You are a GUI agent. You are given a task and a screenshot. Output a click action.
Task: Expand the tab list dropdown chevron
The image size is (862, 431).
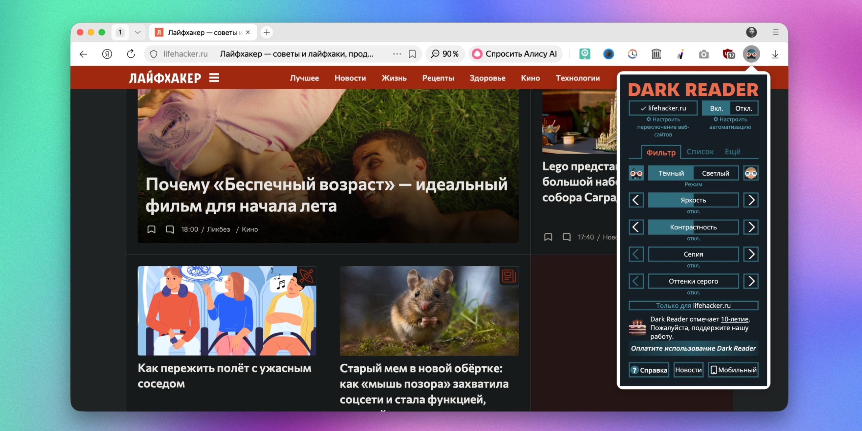(x=137, y=32)
